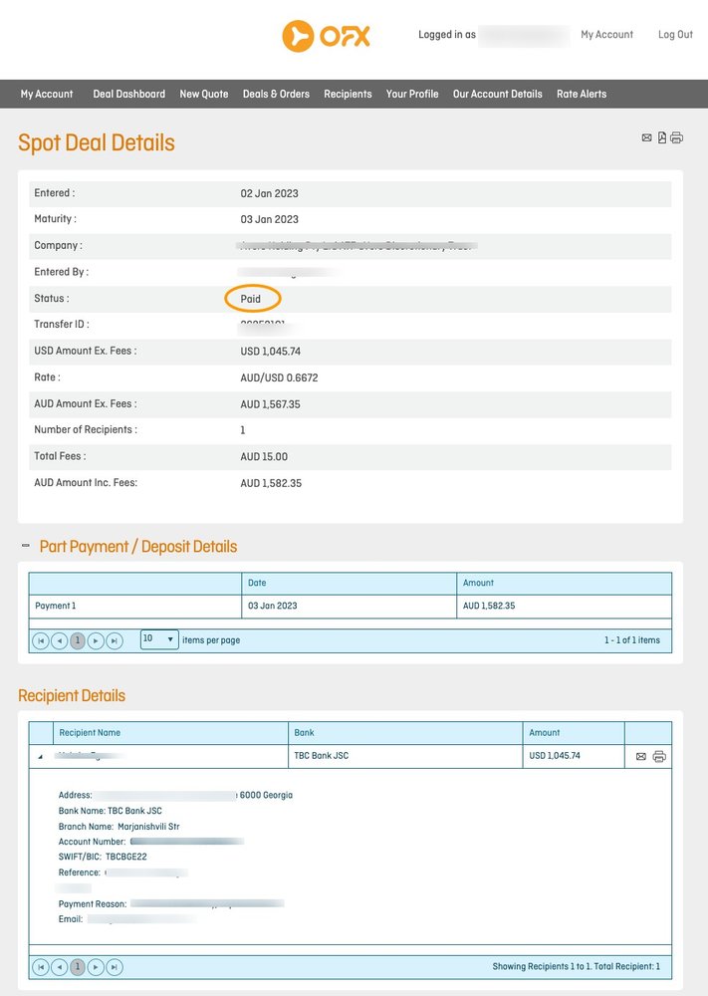The width and height of the screenshot is (708, 996).
Task: Select page 1 in recipient details pager
Action: (78, 967)
